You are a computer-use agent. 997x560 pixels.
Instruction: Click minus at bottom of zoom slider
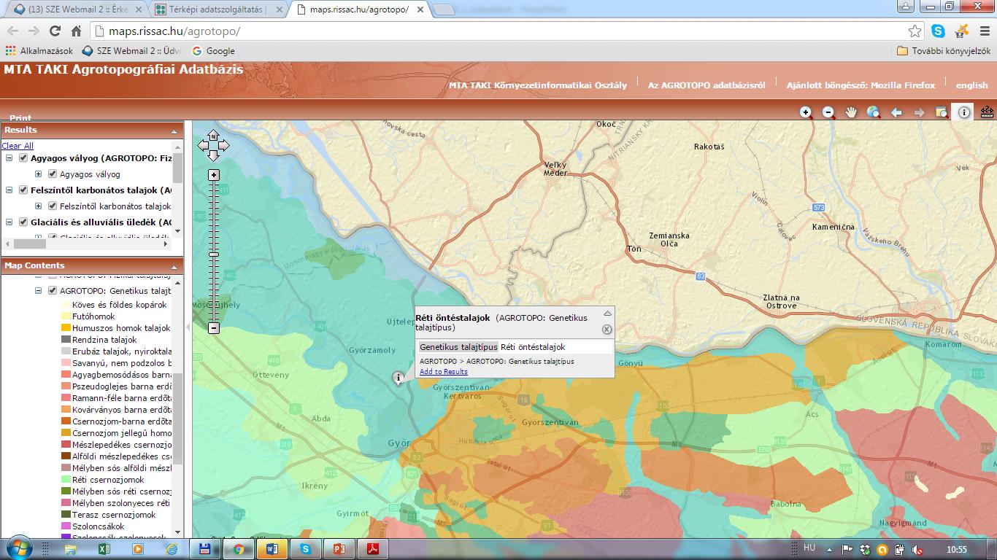[214, 328]
